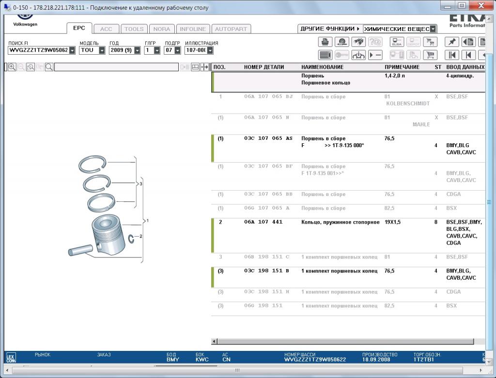Click the ВВОД ДАННЫХ column header
The image size is (496, 378).
[465, 67]
